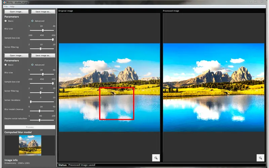The width and height of the screenshot is (269, 168).
Task: Click the Solver iterations slider handle
Action: tap(31, 102)
